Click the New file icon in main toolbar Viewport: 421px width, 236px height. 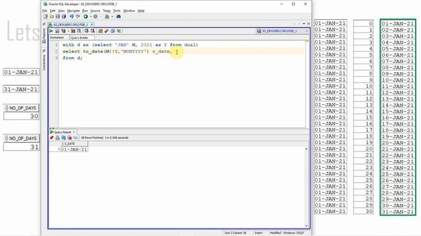45,16
